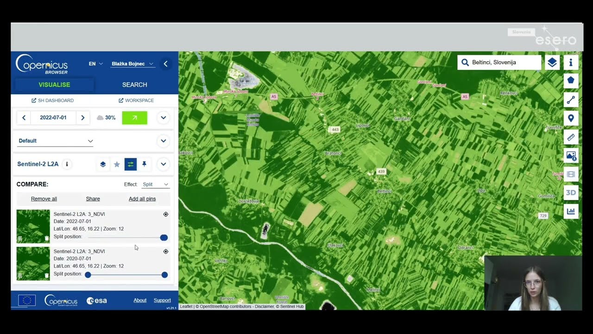Click the green arrow button by cloud coverage
The height and width of the screenshot is (334, 593).
(134, 118)
